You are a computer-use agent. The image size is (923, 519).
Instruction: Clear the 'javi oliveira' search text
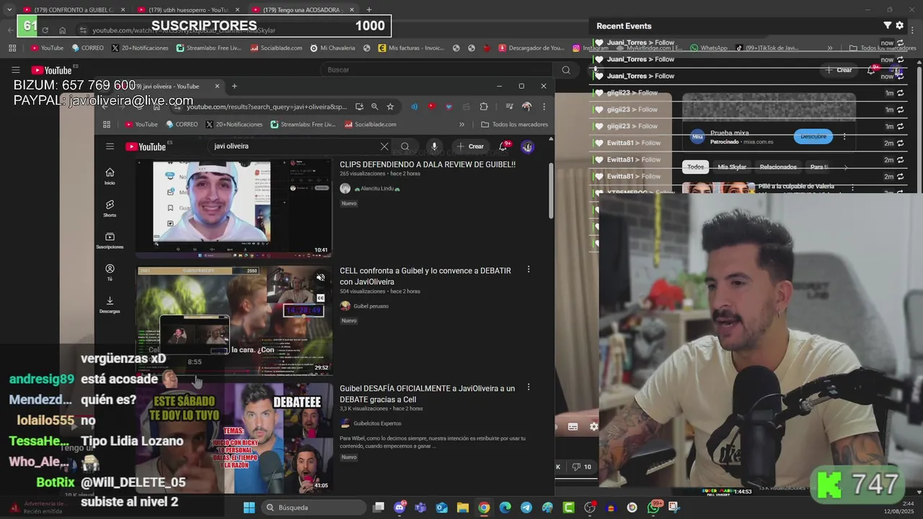coord(384,146)
